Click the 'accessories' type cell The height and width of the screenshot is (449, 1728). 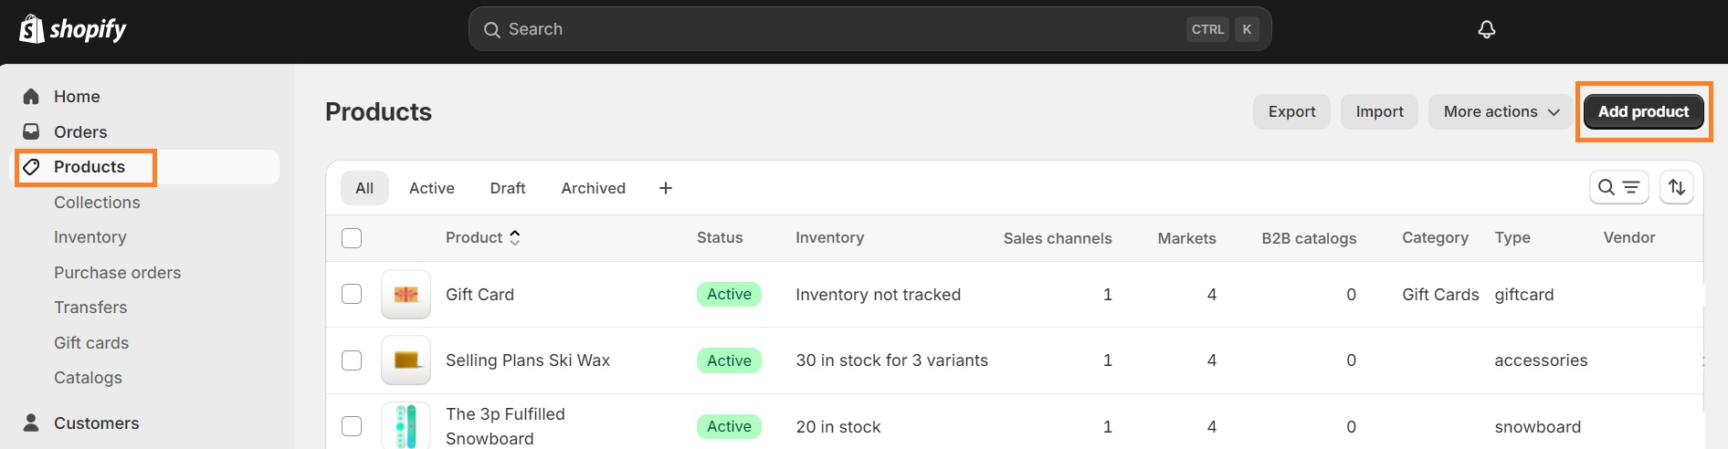pos(1541,360)
